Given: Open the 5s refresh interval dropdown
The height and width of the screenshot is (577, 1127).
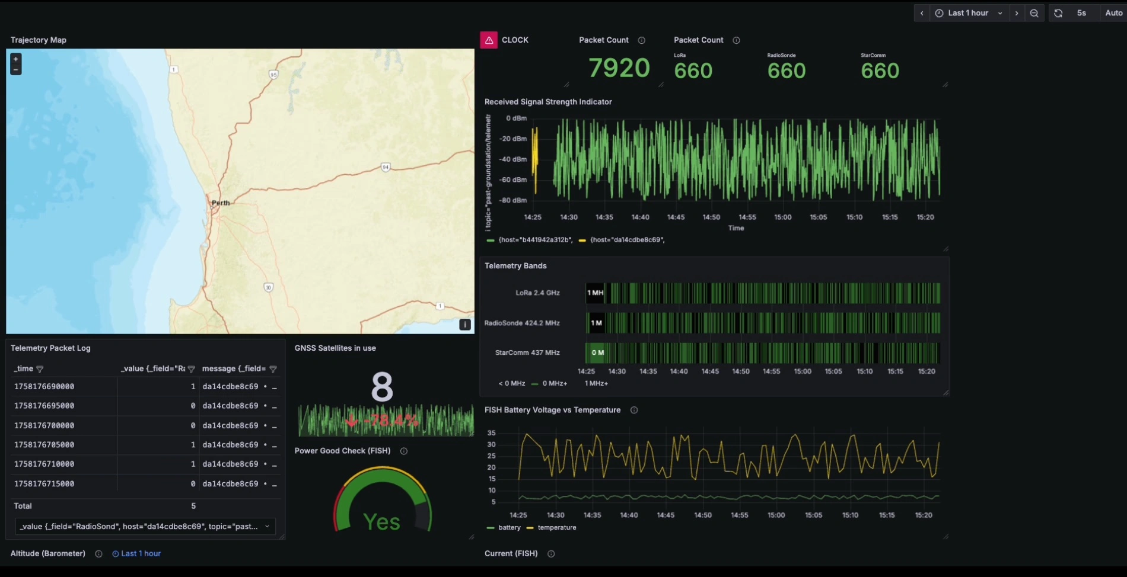Looking at the screenshot, I should 1081,13.
